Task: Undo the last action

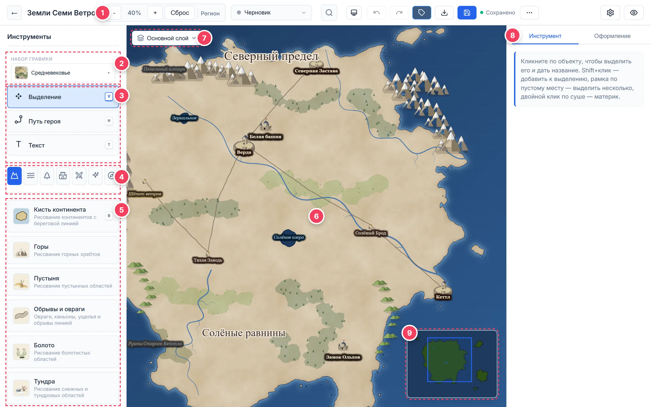Action: [376, 13]
